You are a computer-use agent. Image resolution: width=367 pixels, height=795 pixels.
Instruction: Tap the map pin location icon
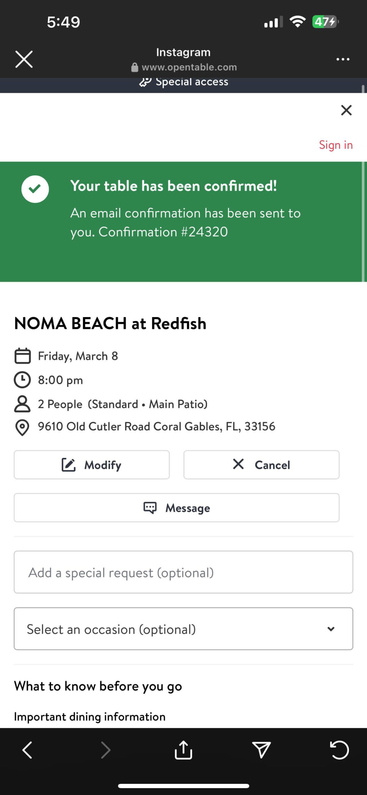[22, 428]
